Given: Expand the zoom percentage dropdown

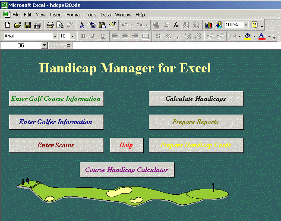Looking at the screenshot, I should click(246, 25).
